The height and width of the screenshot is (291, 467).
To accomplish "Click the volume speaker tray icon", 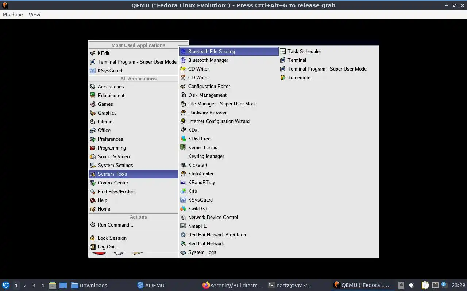I will coord(412,286).
